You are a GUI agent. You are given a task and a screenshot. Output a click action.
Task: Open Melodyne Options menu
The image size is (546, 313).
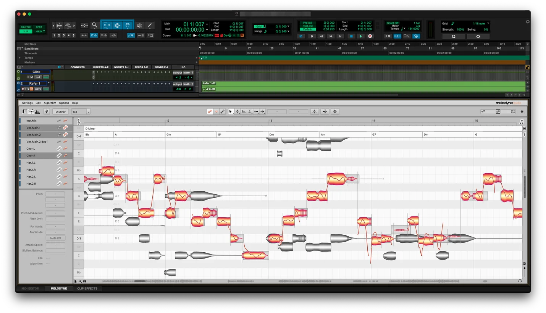[64, 103]
